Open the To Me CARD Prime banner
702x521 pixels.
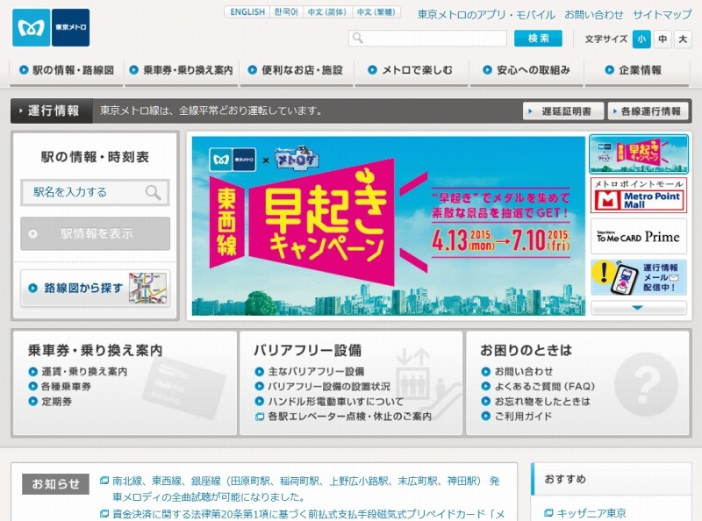pyautogui.click(x=639, y=236)
